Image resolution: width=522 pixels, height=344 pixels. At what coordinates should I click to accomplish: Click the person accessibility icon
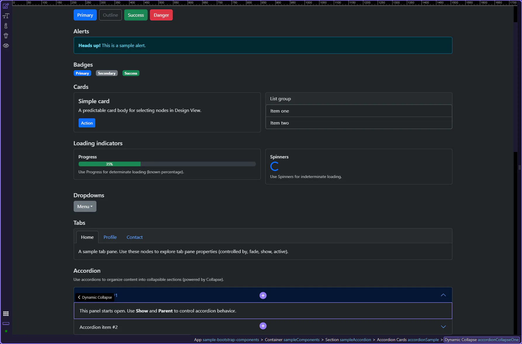(x=6, y=36)
